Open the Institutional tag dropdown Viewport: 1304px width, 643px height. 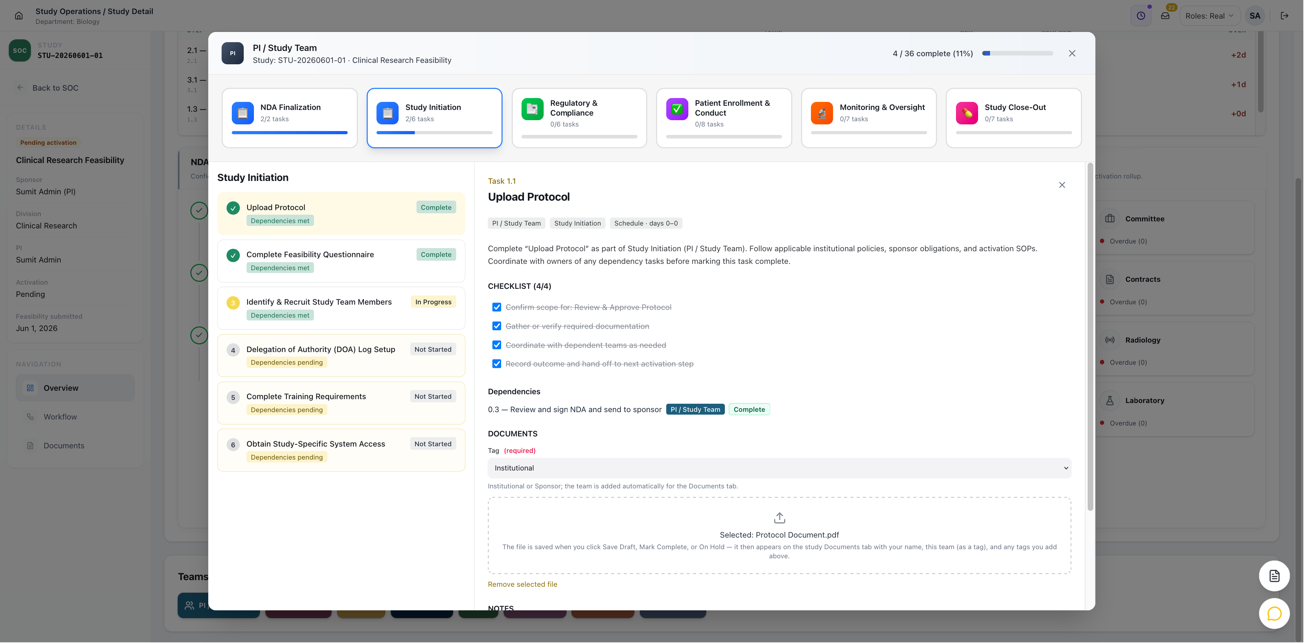[x=779, y=468]
